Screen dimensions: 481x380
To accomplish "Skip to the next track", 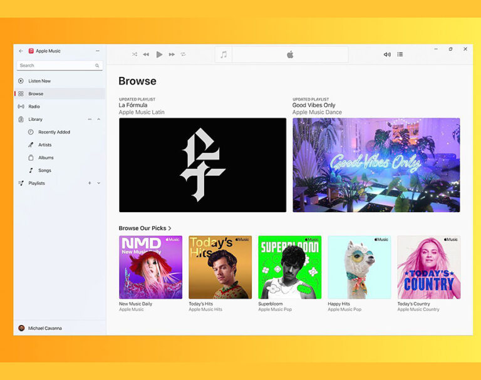I will pyautogui.click(x=172, y=54).
